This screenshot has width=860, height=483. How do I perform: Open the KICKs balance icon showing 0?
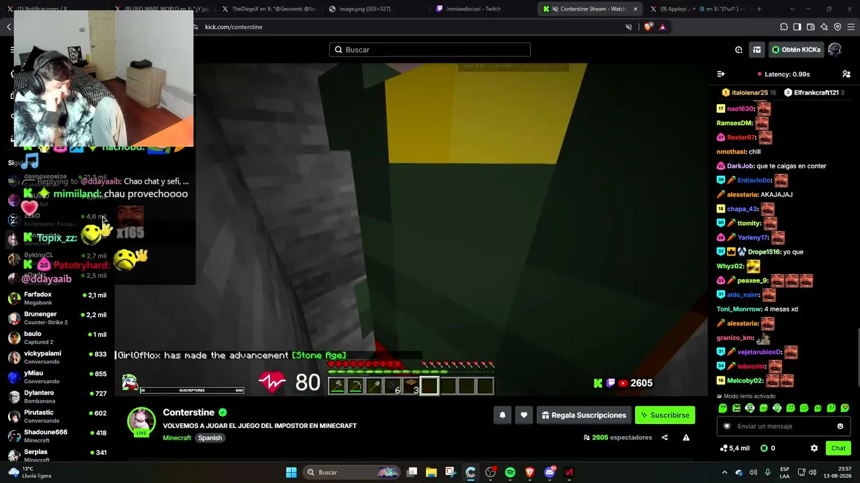point(767,448)
